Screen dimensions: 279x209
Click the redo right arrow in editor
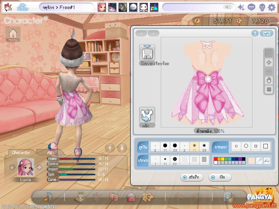pos(153,33)
